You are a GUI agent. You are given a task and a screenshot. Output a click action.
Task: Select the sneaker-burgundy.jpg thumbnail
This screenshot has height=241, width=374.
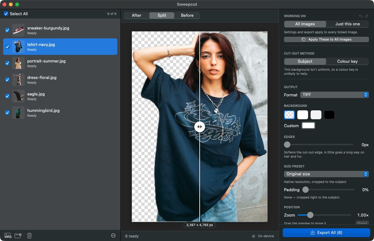tap(18, 30)
